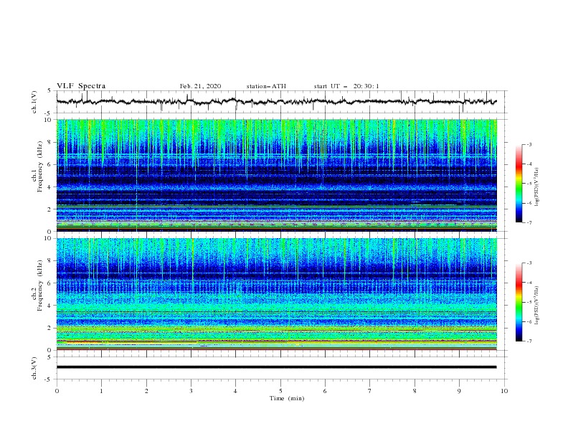Click time axis tick label "1"

(x=102, y=391)
